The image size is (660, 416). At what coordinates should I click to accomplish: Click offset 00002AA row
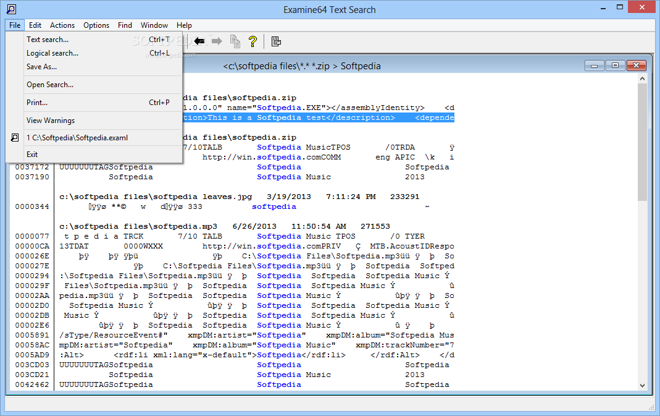click(32, 296)
